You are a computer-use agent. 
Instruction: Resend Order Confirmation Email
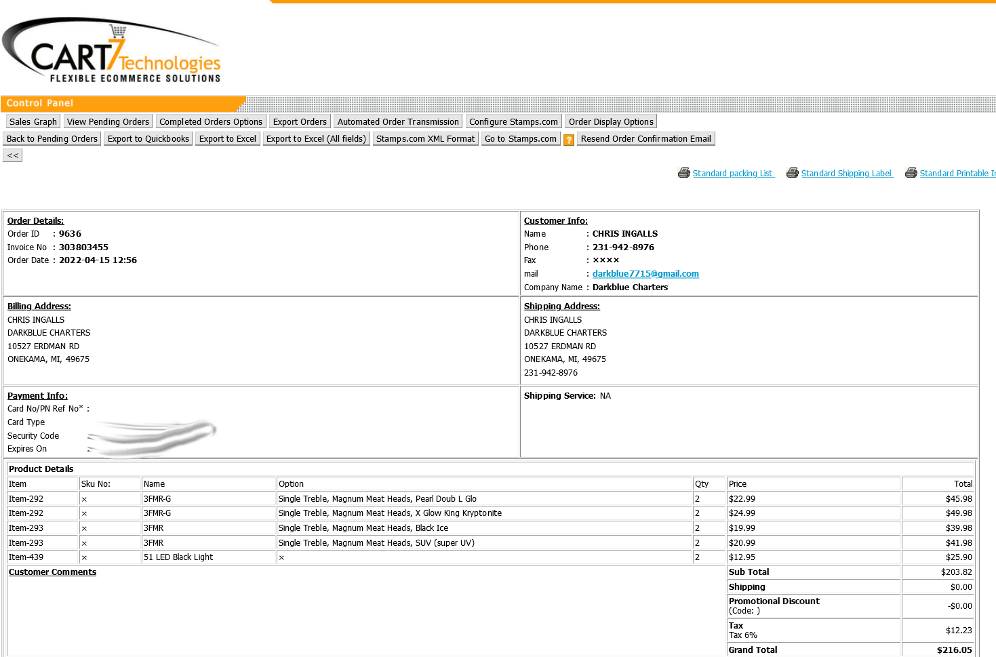(645, 139)
